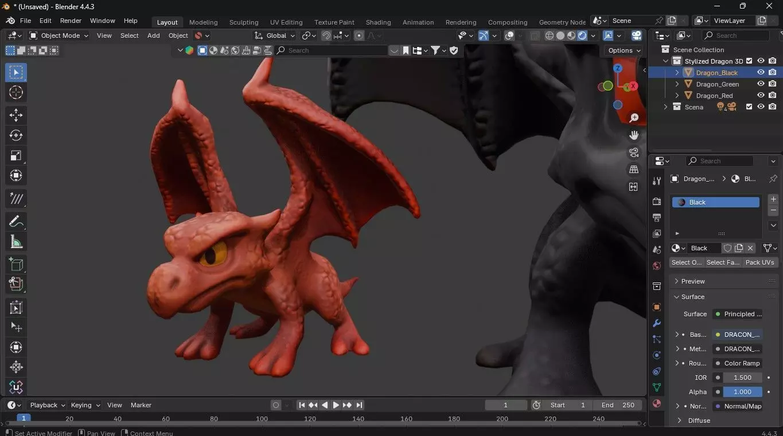Viewport: 783px width, 436px height.
Task: Disable Dragon_Red in renders camera icon
Action: click(773, 96)
